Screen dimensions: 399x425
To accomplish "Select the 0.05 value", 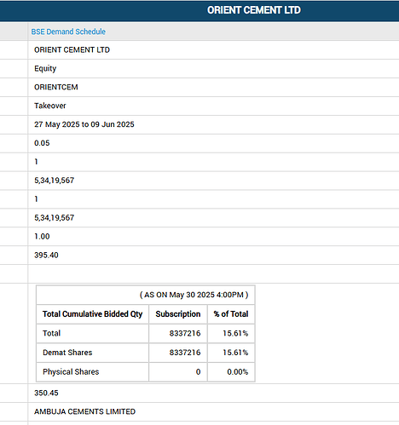I will click(42, 143).
